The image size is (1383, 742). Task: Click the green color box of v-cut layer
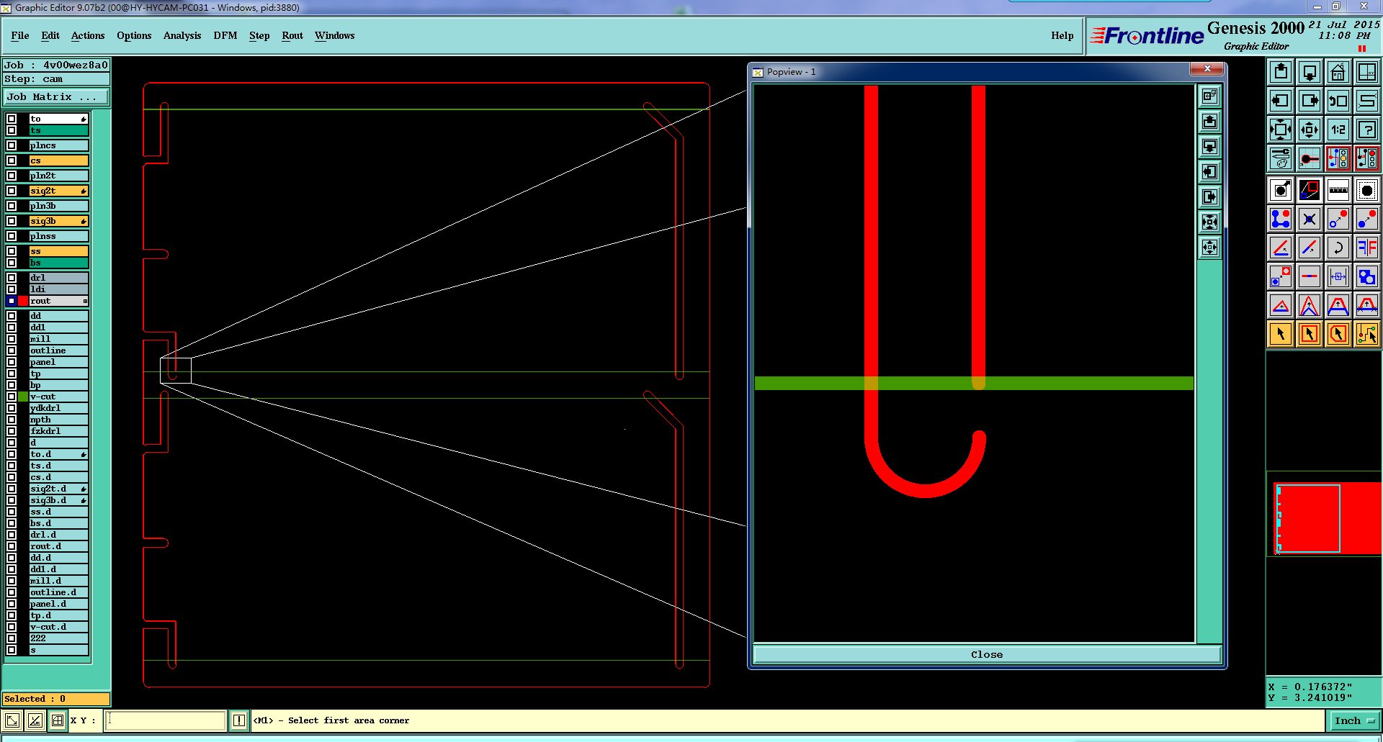pos(23,397)
